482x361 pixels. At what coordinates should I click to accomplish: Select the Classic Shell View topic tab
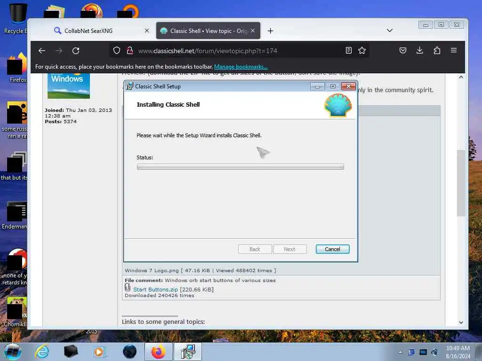208,31
